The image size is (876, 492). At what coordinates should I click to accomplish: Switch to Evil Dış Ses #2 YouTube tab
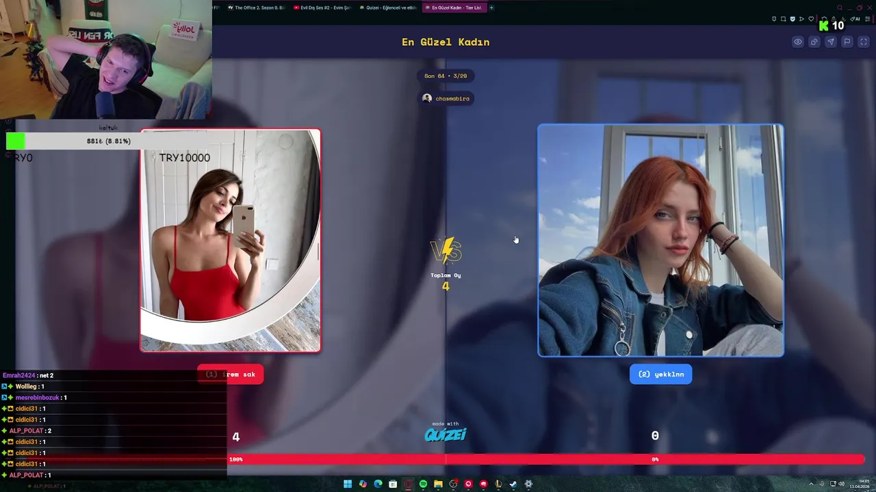[322, 8]
